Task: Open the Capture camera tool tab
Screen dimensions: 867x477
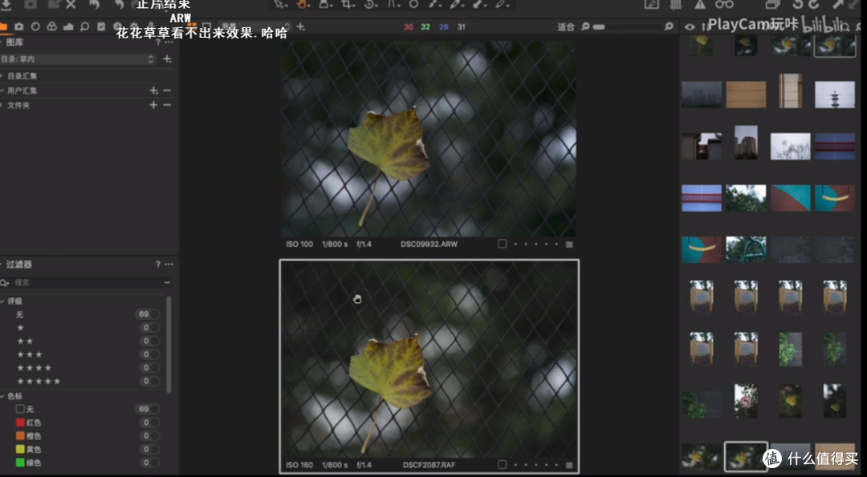Action: coord(18,26)
